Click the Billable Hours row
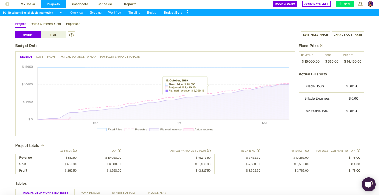Viewport: 379px width, 195px height. coord(331,86)
